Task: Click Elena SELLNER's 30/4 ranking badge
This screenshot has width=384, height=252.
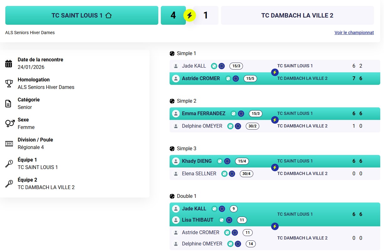Action: 246,174
